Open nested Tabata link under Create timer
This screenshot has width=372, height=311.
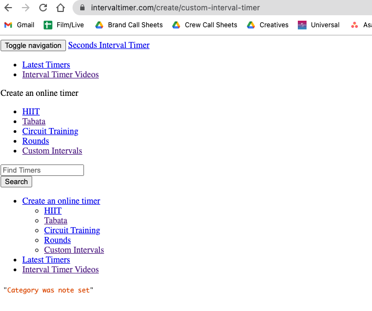click(x=56, y=221)
